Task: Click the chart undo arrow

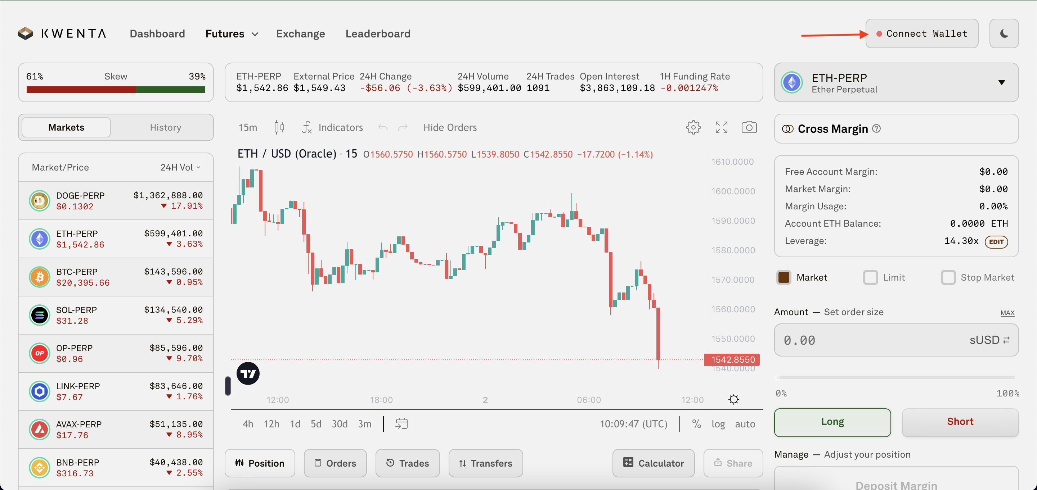Action: 382,127
